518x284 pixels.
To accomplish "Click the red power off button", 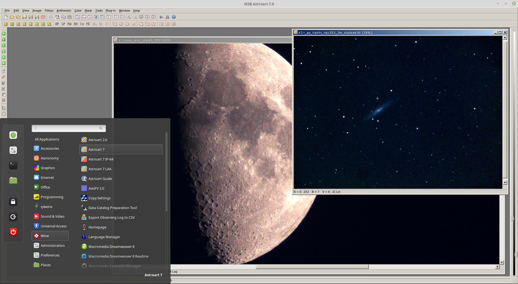I will coord(13,232).
